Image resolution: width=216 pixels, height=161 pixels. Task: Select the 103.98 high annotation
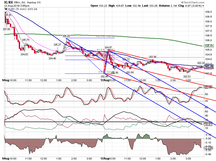(153, 57)
